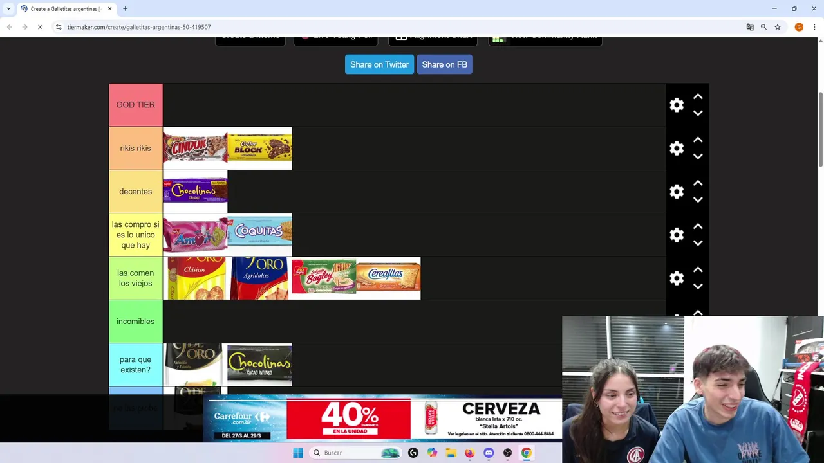Image resolution: width=824 pixels, height=463 pixels.
Task: Click the incomibles green label
Action: pyautogui.click(x=136, y=322)
